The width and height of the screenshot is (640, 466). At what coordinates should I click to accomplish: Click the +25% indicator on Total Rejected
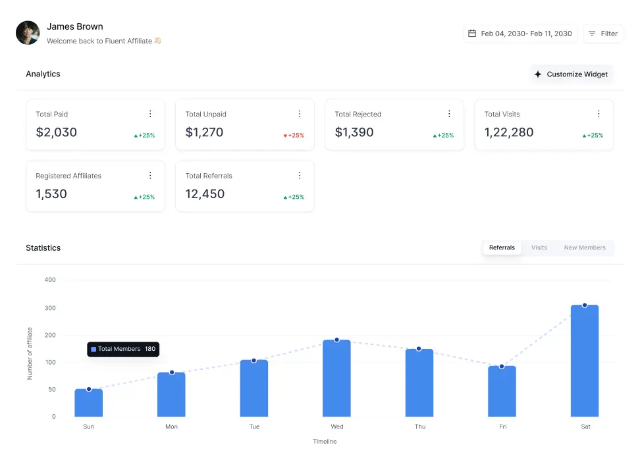443,136
